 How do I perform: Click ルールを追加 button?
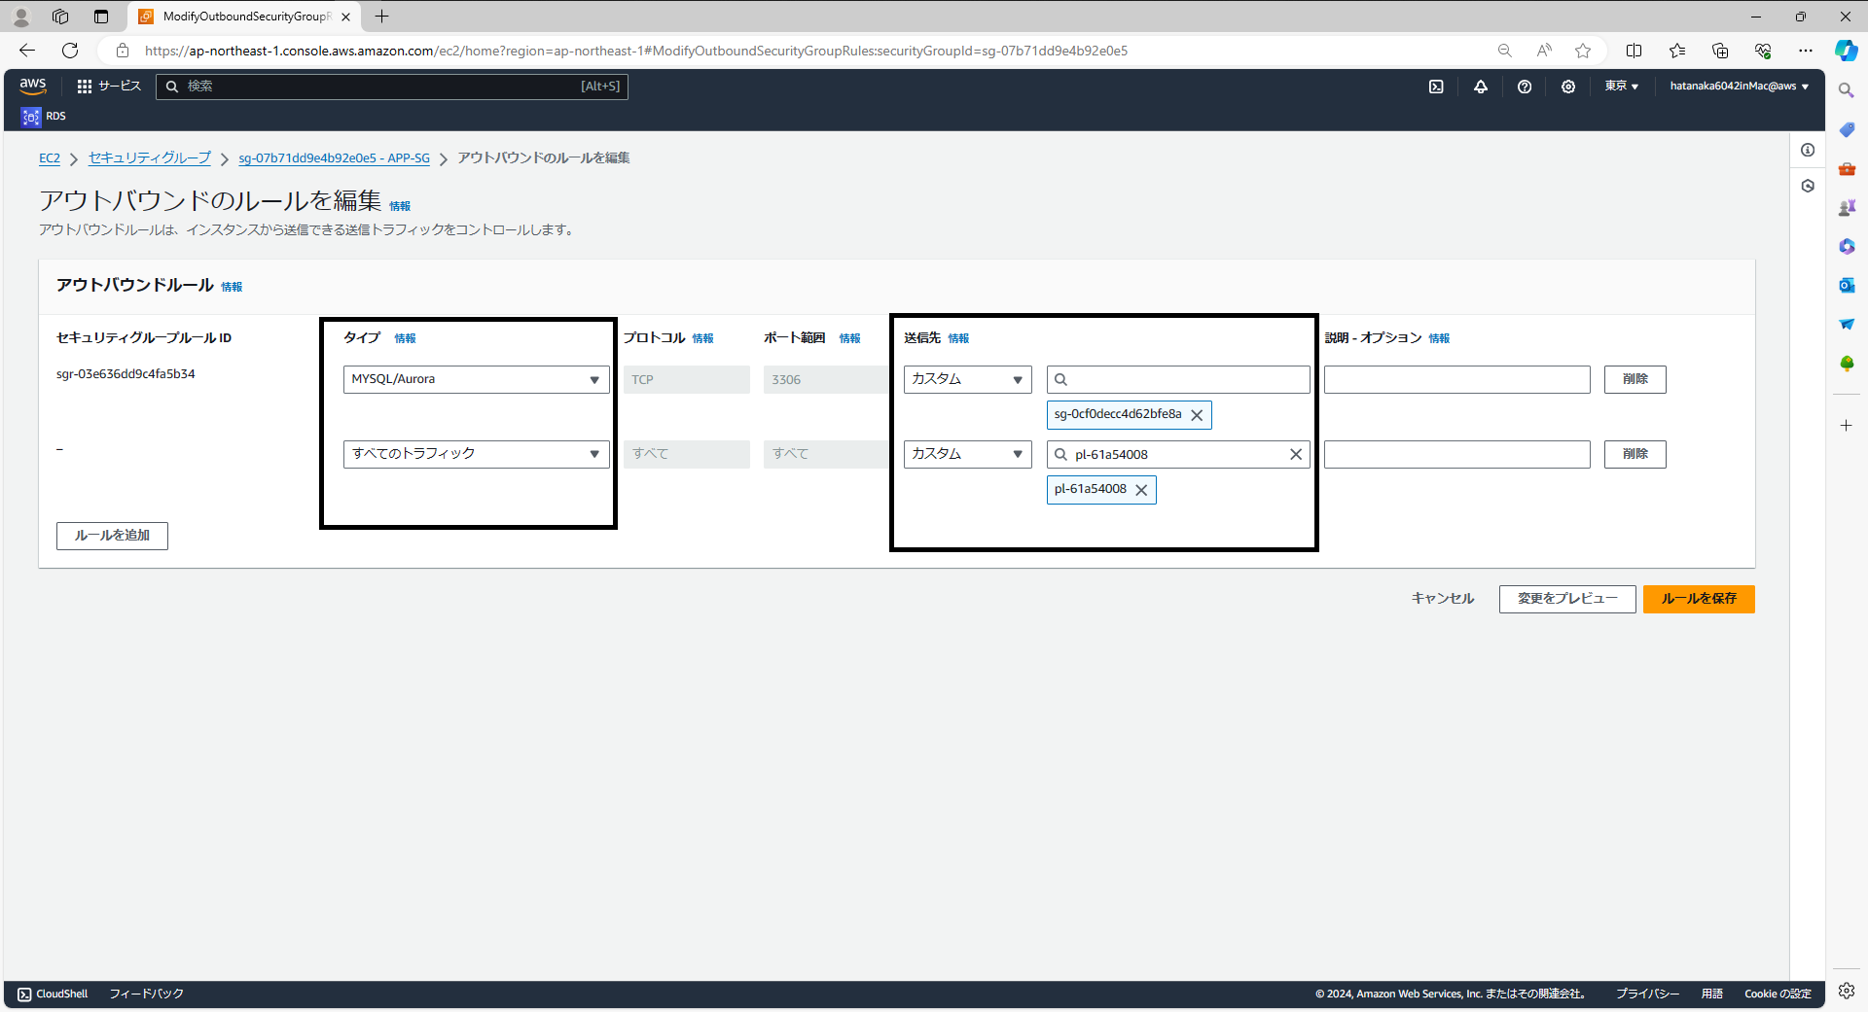[x=112, y=536]
